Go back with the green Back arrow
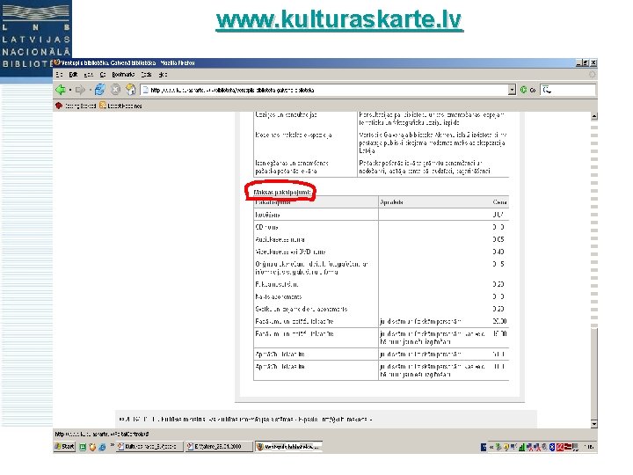Screen dimensions: 633x475 click(x=61, y=90)
